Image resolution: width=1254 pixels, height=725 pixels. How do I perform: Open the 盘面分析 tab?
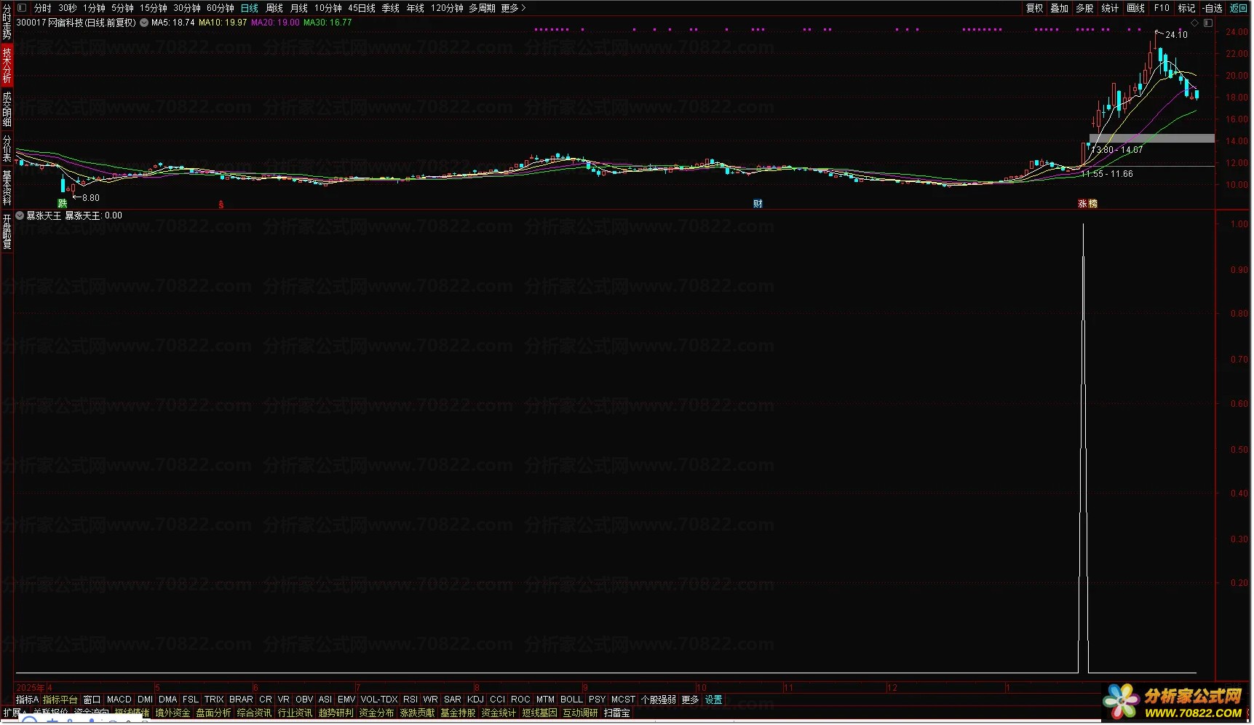(x=213, y=713)
